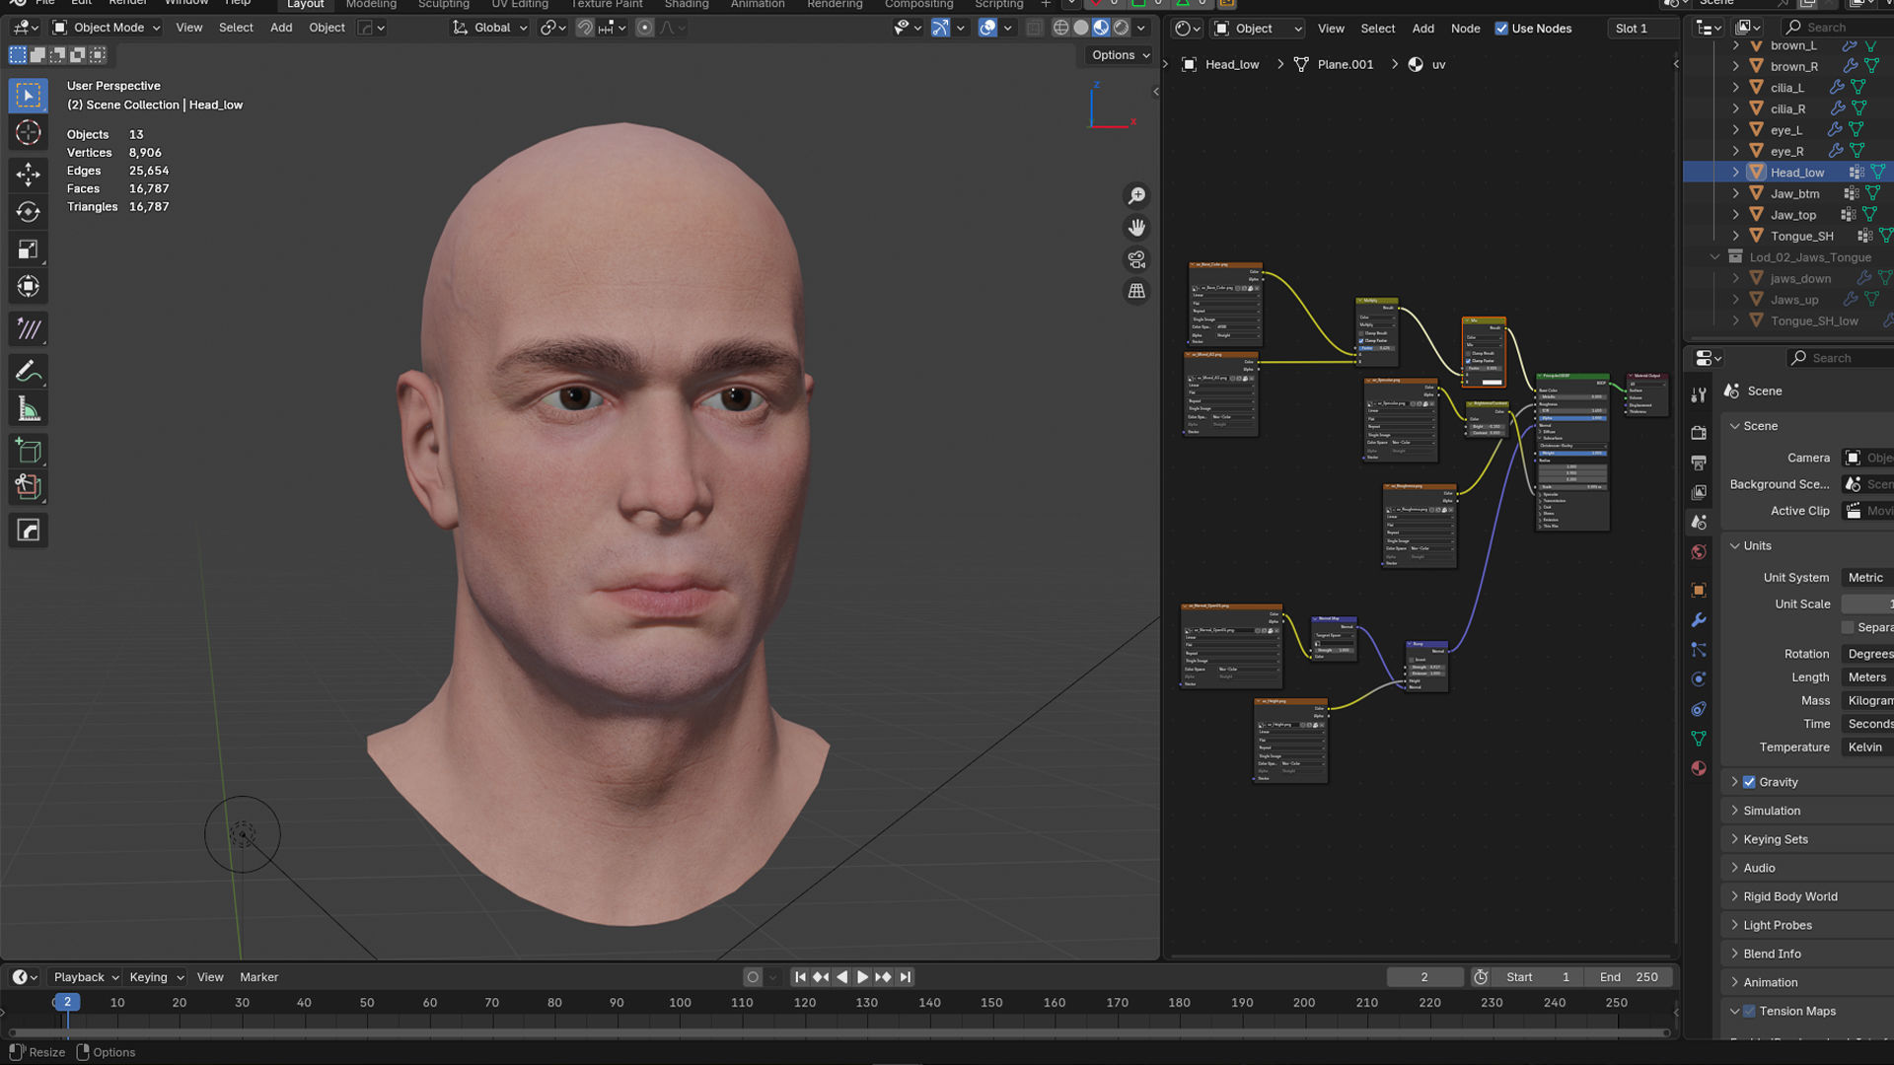Select the Tongue_SH object in outliner
This screenshot has height=1065, width=1894.
1801,236
